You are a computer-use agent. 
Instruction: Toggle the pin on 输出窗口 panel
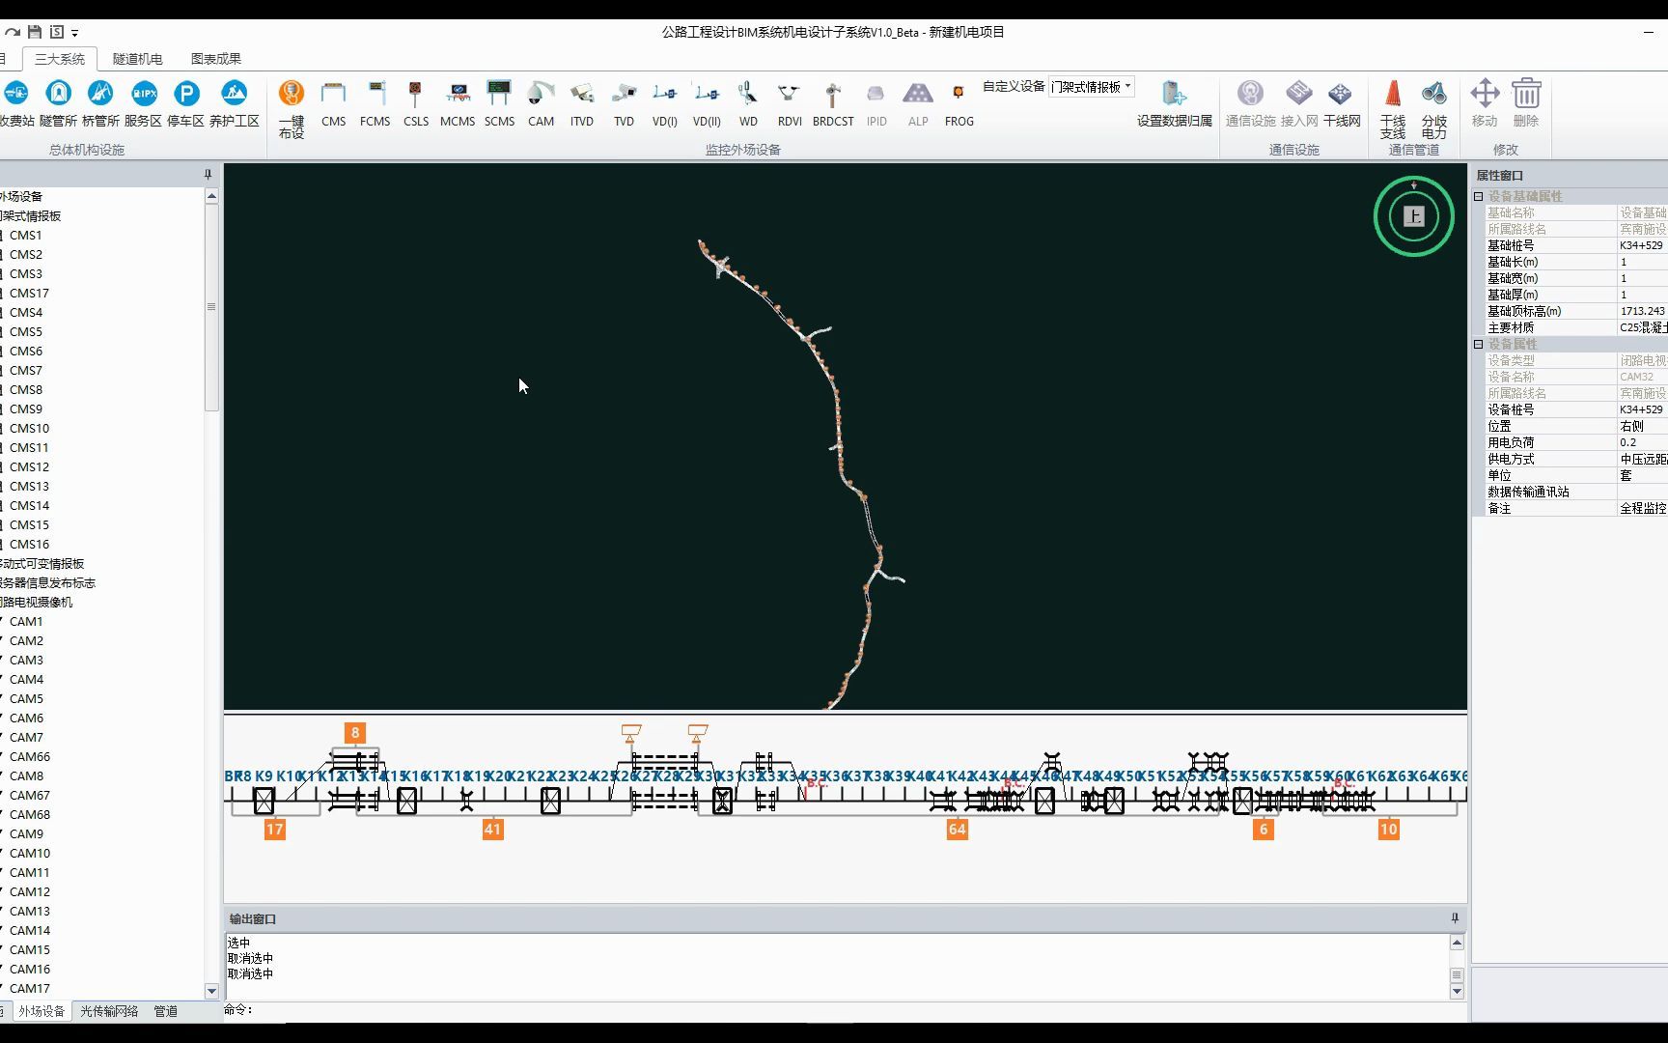click(1454, 918)
